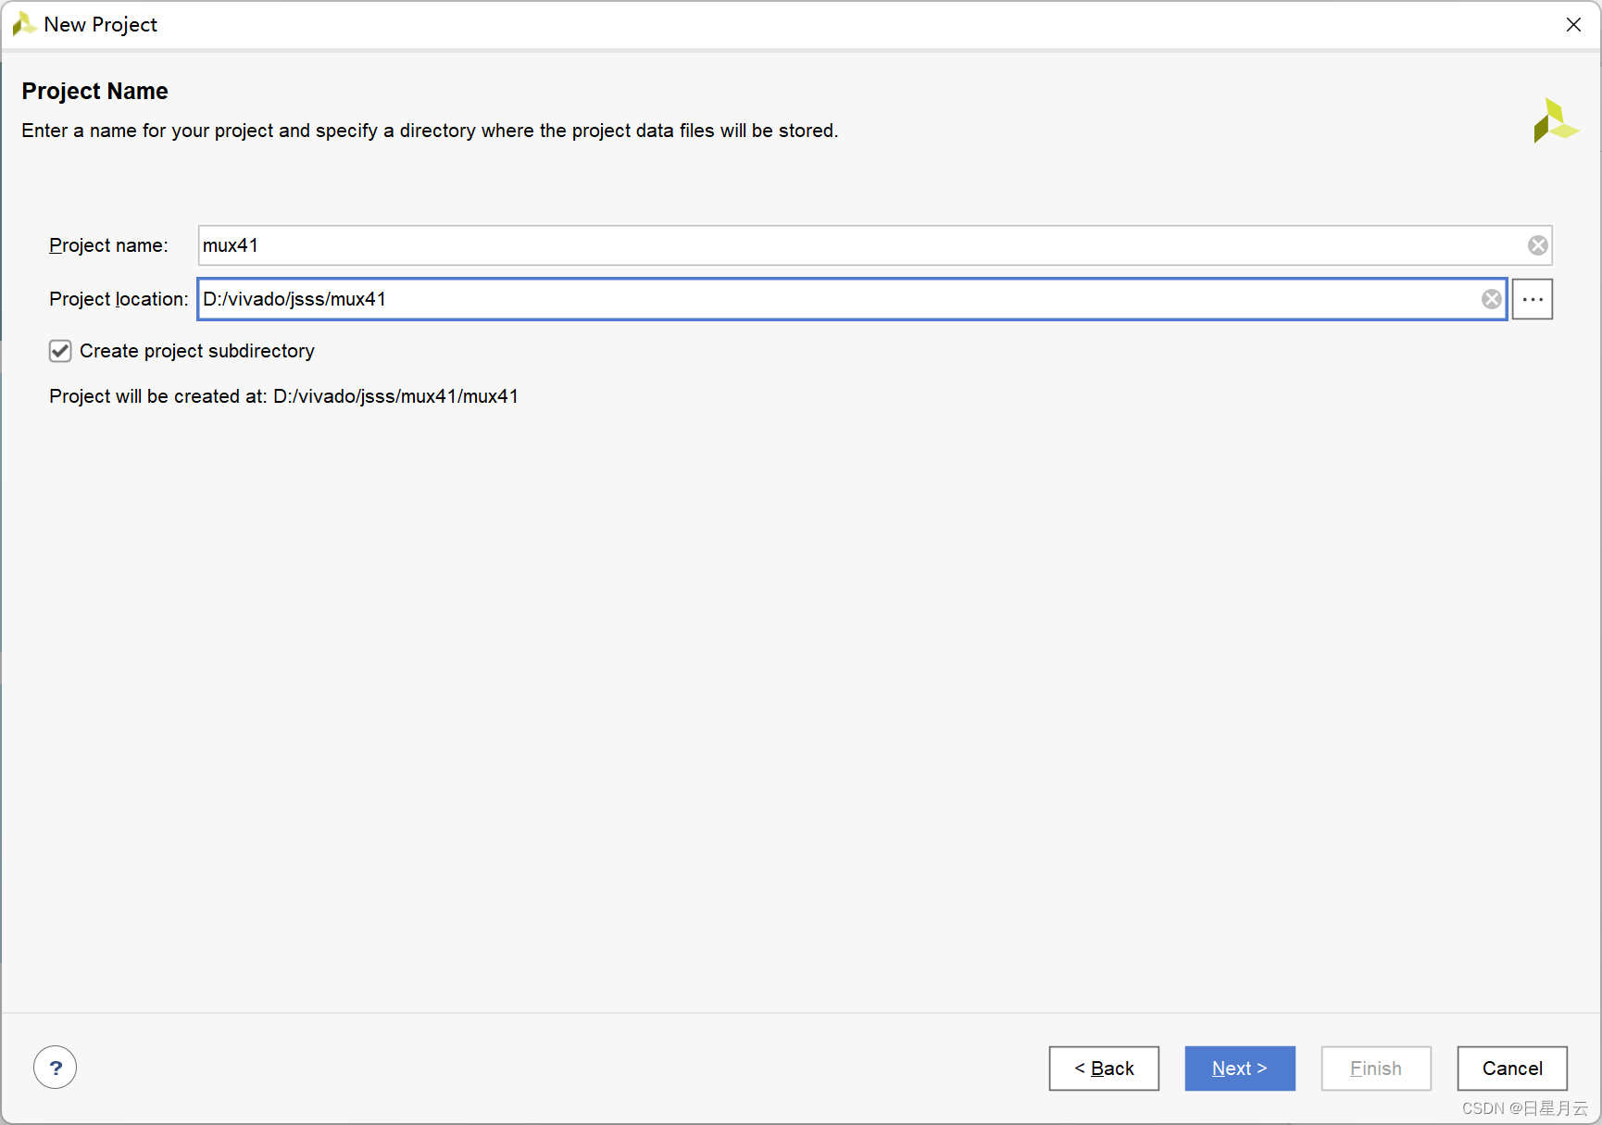The width and height of the screenshot is (1602, 1125).
Task: Toggle the Create project subdirectory checkbox
Action: (x=60, y=351)
